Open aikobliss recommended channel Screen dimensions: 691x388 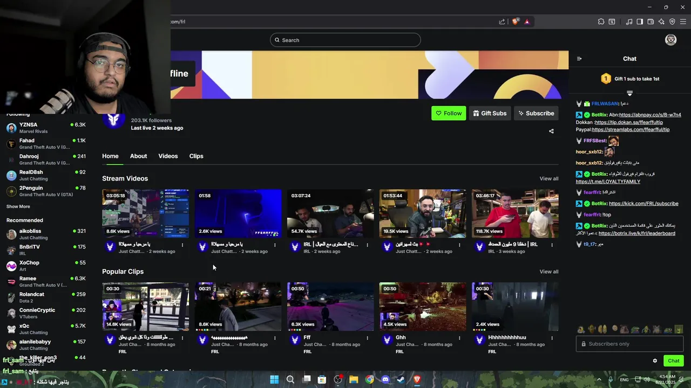pos(46,234)
